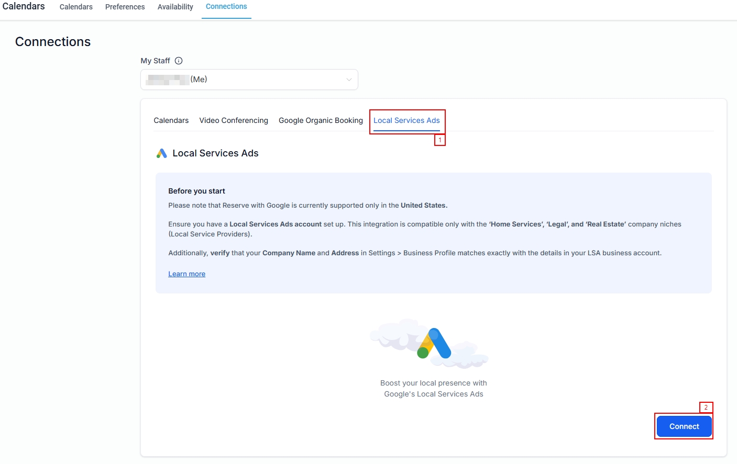This screenshot has height=464, width=737.
Task: Click the Connections page heading
Action: coord(53,42)
